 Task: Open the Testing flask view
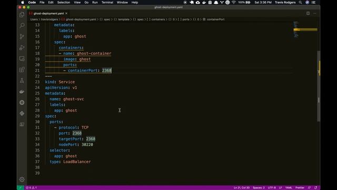(22, 81)
